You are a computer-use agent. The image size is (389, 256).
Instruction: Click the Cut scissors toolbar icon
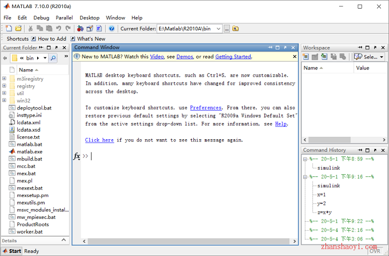point(30,29)
